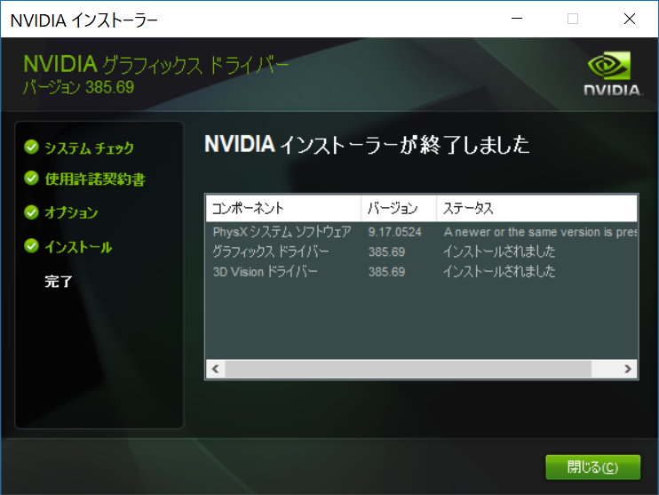Select the インストール step
Viewport: 659px width, 495px height.
tap(78, 247)
